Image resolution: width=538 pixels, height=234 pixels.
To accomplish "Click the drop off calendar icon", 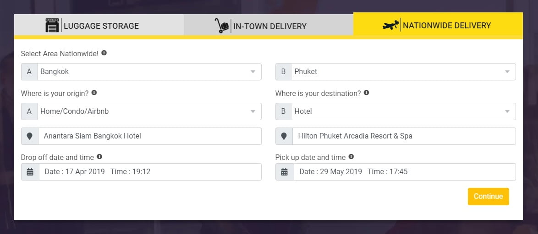I will pyautogui.click(x=30, y=172).
